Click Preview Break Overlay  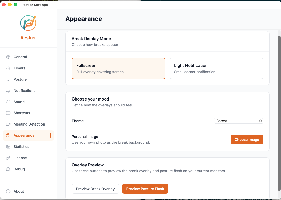95,189
